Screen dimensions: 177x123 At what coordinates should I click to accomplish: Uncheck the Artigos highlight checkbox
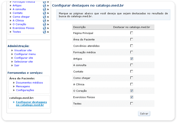[132, 58]
